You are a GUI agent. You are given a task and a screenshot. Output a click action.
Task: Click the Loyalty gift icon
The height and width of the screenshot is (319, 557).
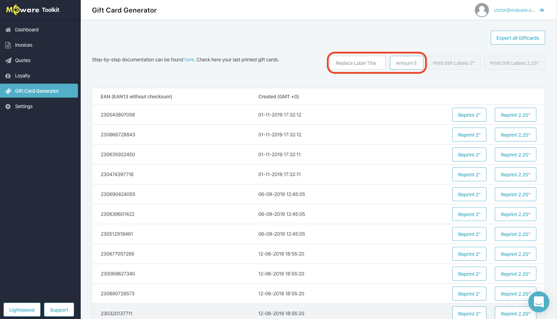[8, 76]
